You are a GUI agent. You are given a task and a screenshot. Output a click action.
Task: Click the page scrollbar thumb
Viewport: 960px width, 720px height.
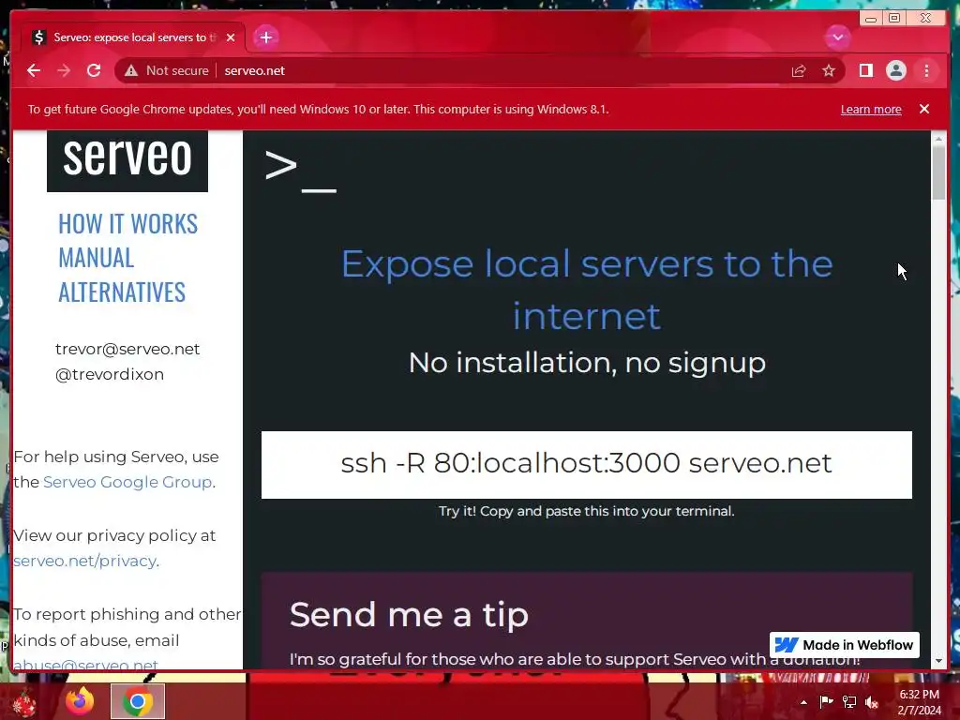tap(938, 172)
